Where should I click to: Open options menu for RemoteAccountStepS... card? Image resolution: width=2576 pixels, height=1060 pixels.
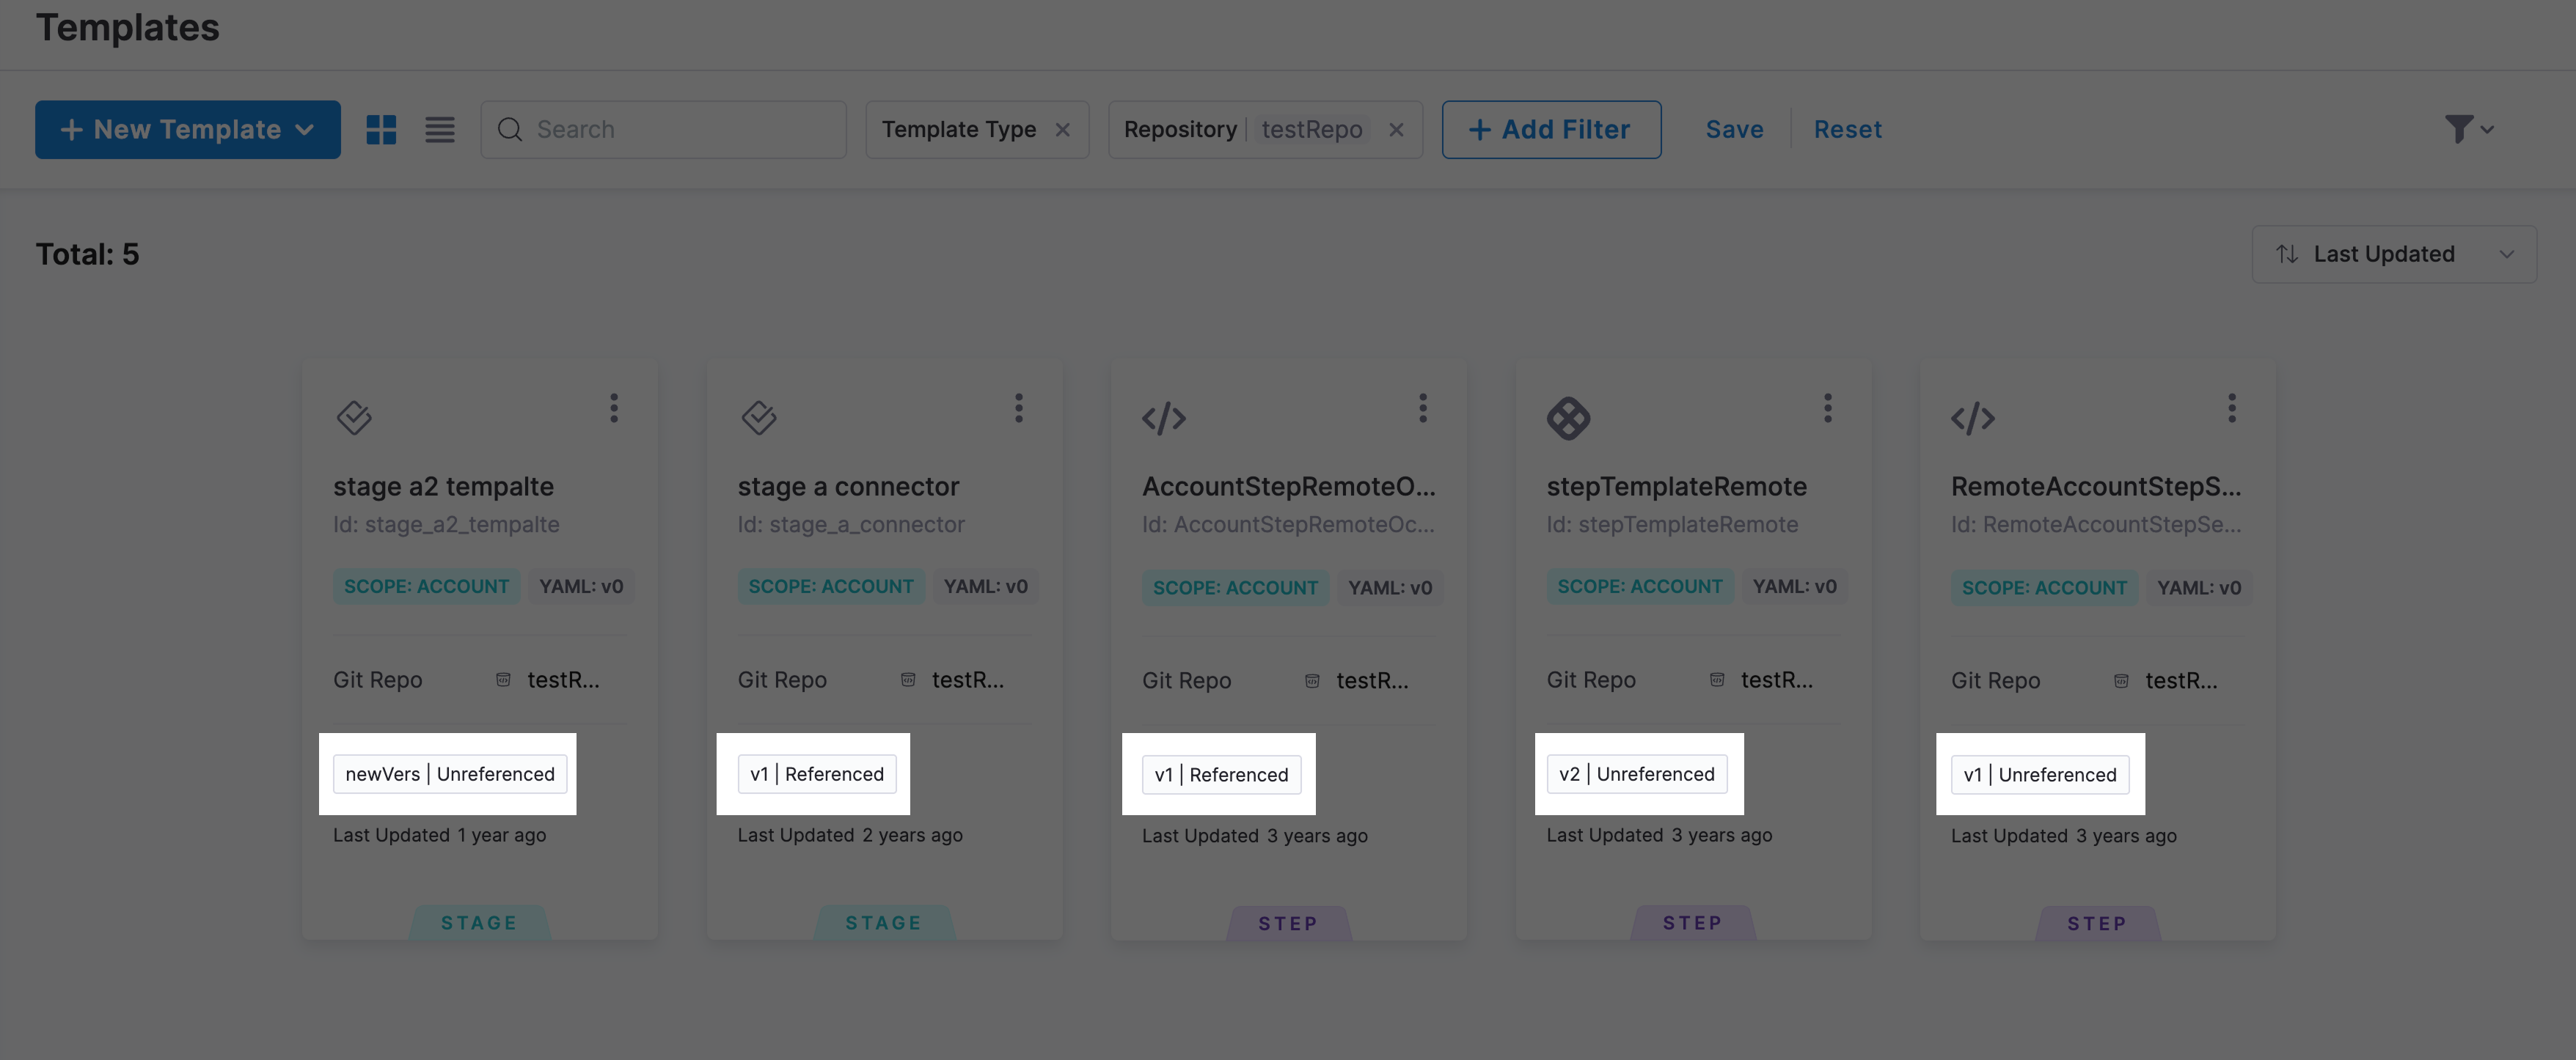point(2232,408)
